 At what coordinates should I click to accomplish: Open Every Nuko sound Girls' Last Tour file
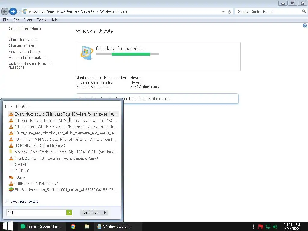(x=63, y=114)
